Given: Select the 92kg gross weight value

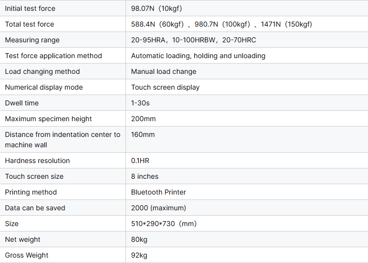Looking at the screenshot, I should point(139,255).
